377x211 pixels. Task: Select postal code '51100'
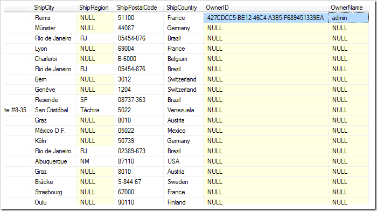[139, 18]
